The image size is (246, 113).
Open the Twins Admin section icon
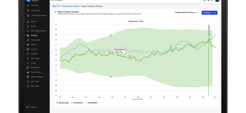28,40
